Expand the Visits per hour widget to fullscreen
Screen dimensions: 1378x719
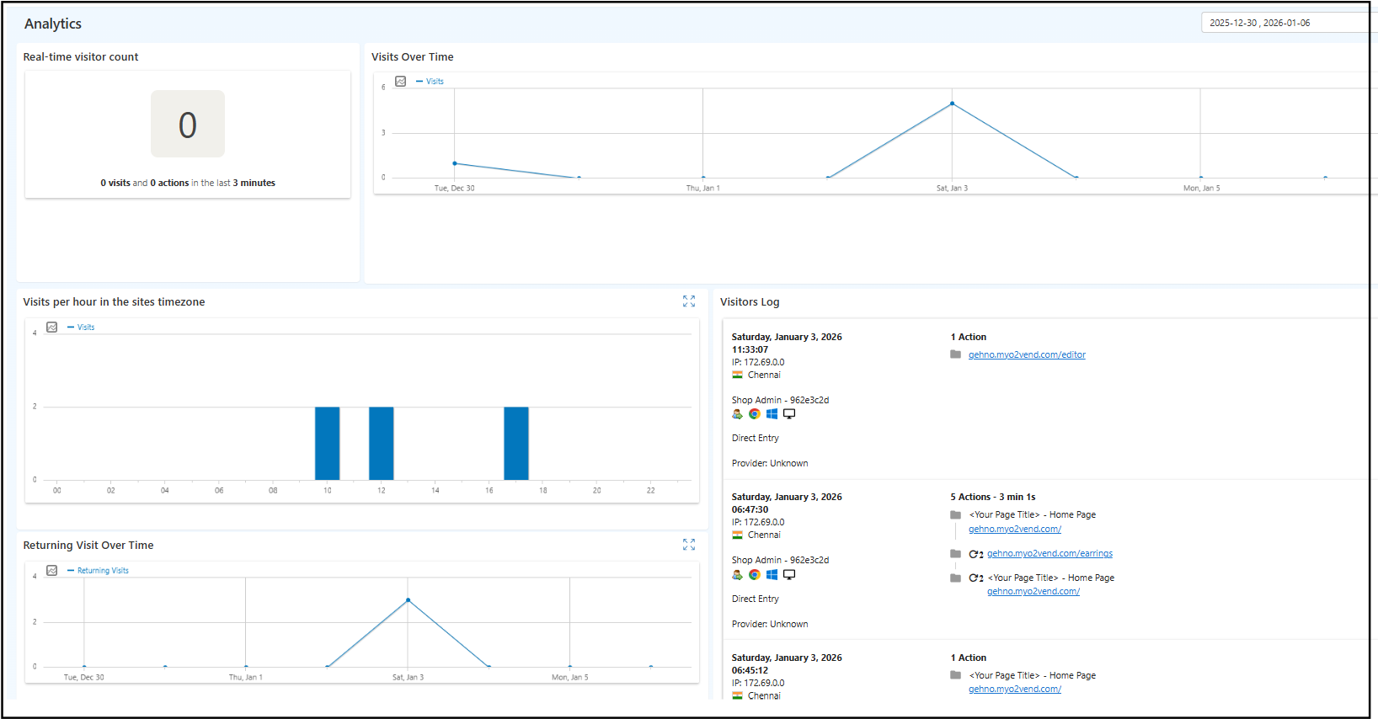coord(689,301)
